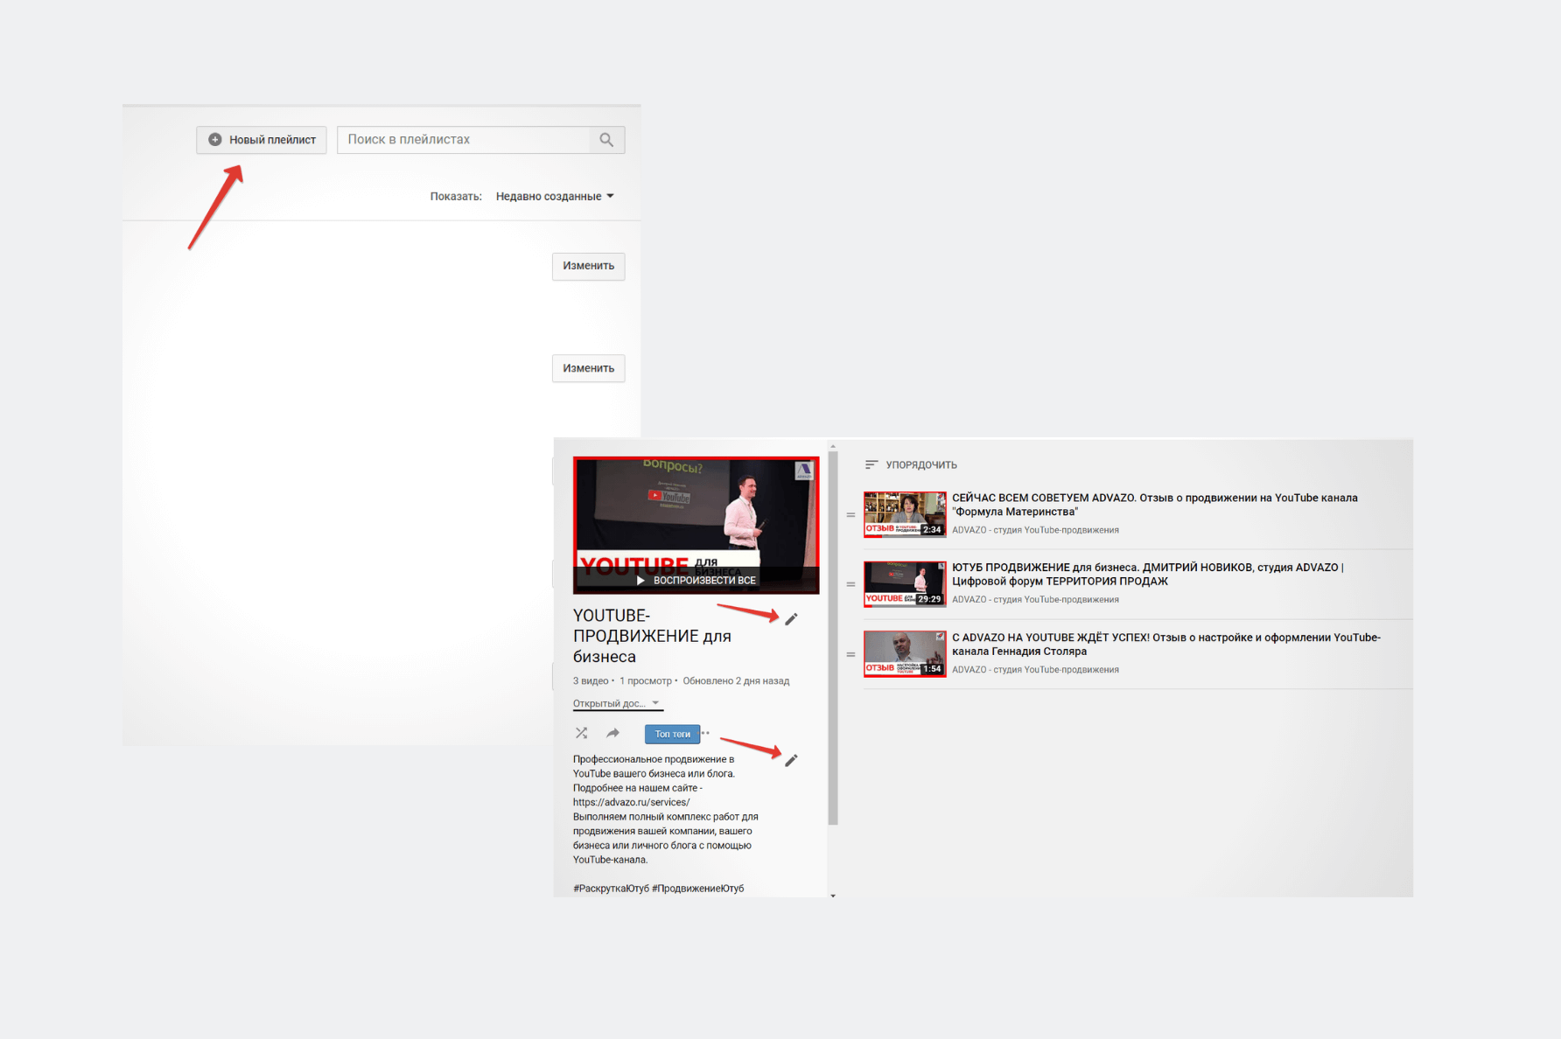Click pencil icon to edit playlist title
Screen dimensions: 1561x1039
[x=791, y=619]
